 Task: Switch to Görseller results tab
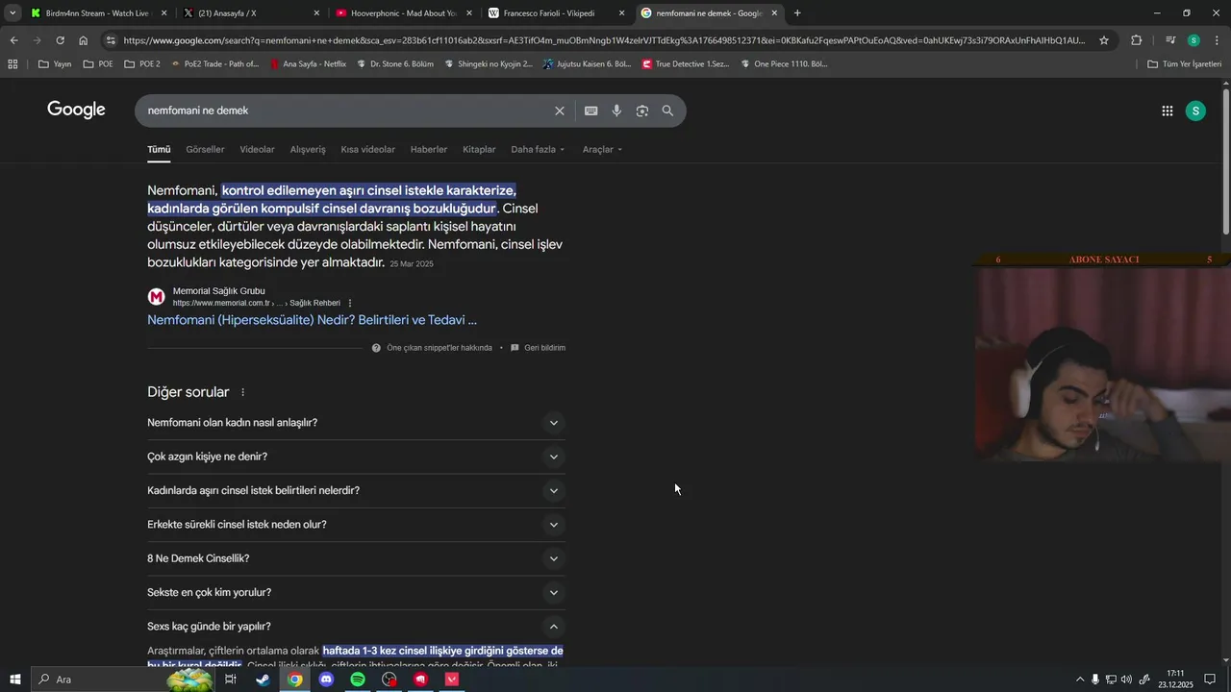point(205,150)
